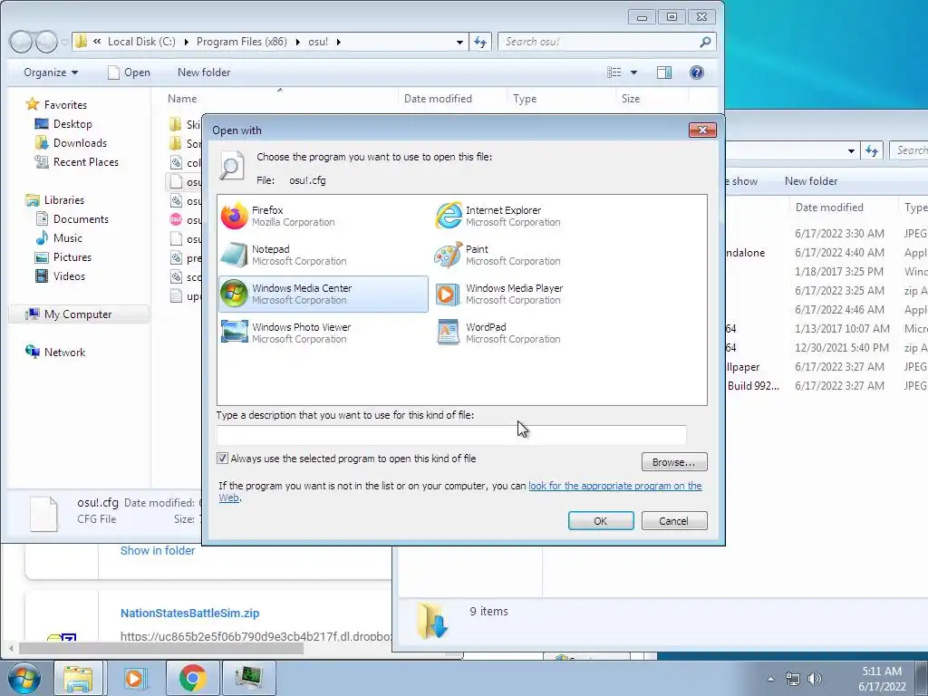This screenshot has width=928, height=696.
Task: Confirm with the OK button
Action: (x=601, y=521)
